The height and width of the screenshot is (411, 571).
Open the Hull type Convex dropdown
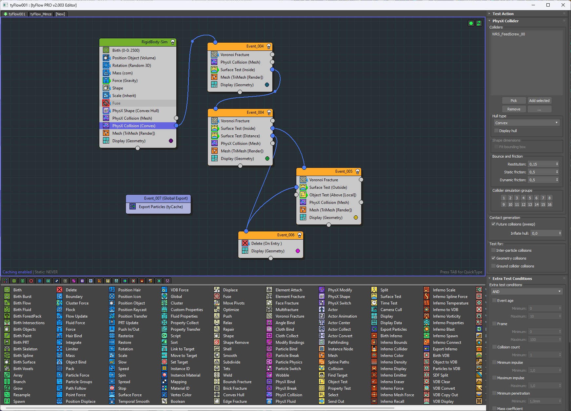[526, 123]
